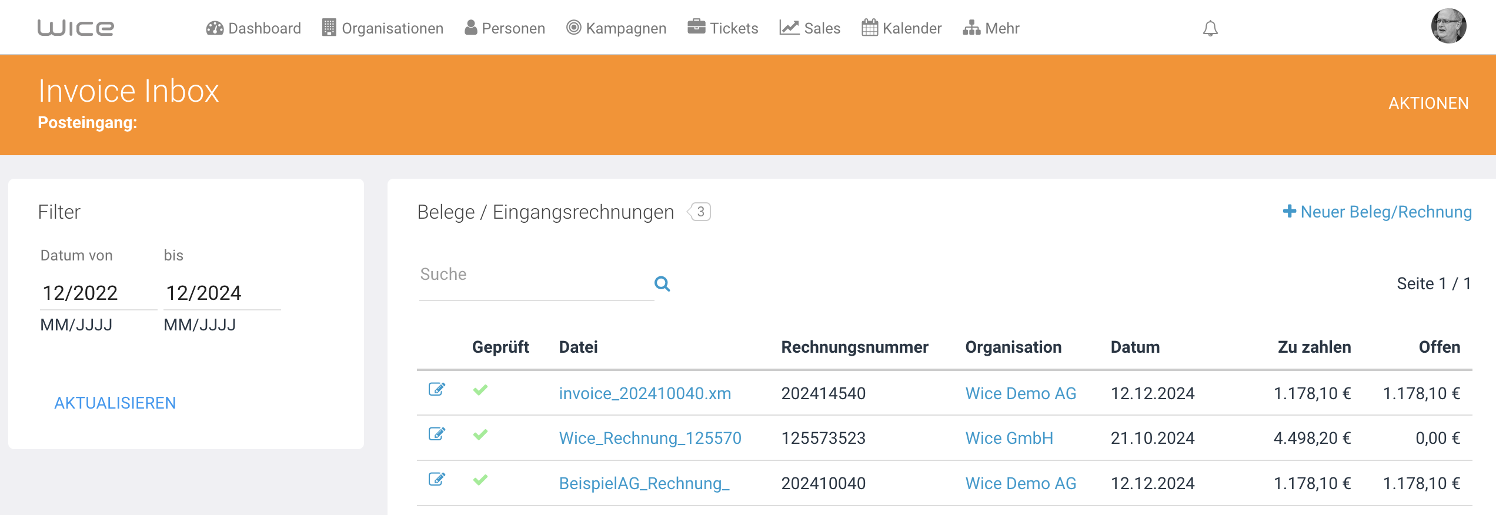Viewport: 1496px width, 515px height.
Task: Click the Dashboard gauge icon
Action: [x=215, y=28]
